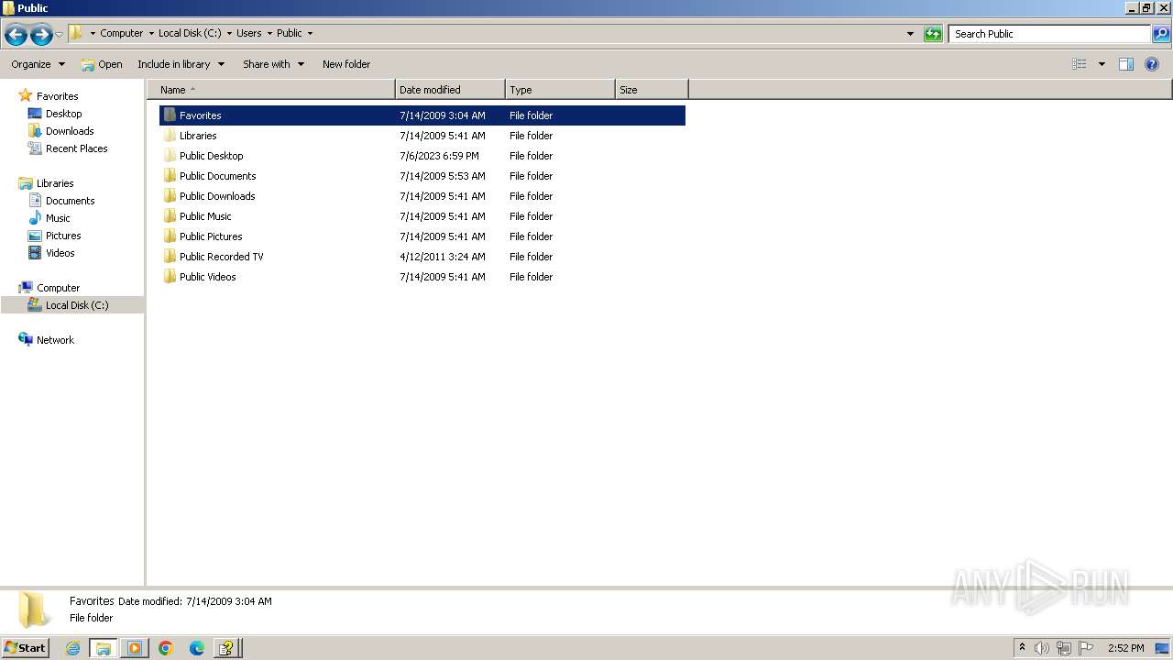Select Users in the address breadcrumb
This screenshot has height=660, width=1173.
(249, 33)
